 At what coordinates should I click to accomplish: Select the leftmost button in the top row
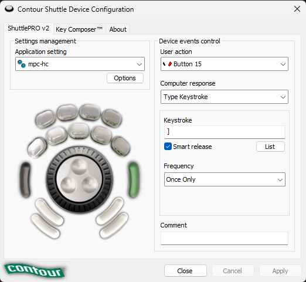[x=46, y=119]
